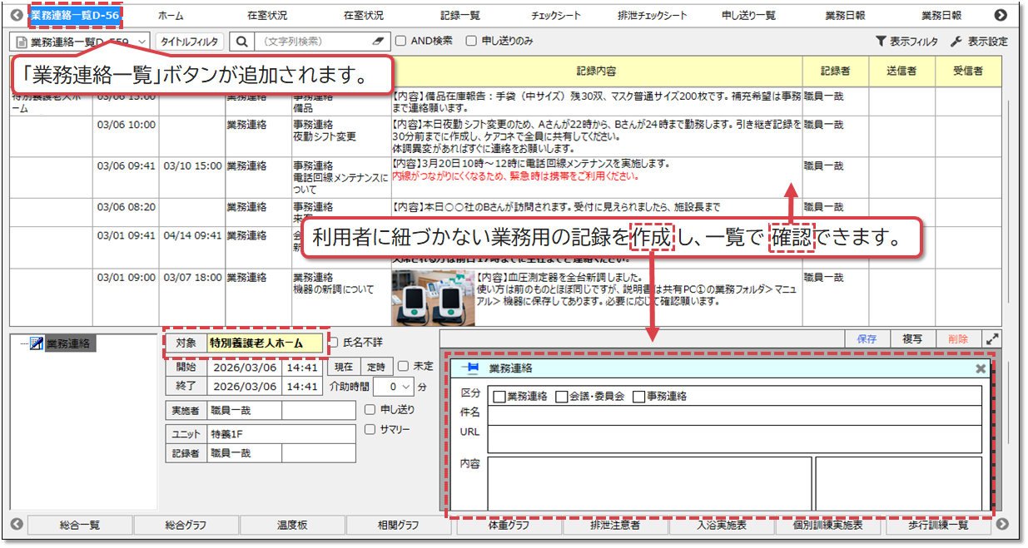Image resolution: width=1028 pixels, height=548 pixels.
Task: Click the 受信者 column header
Action: pyautogui.click(x=968, y=72)
